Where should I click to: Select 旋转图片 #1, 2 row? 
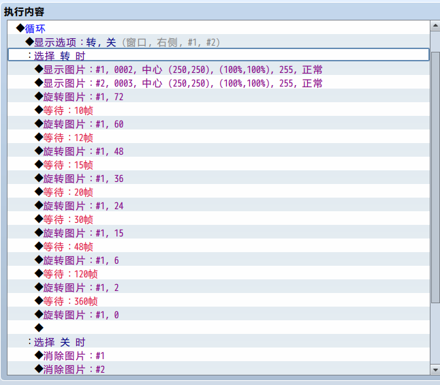(219, 287)
